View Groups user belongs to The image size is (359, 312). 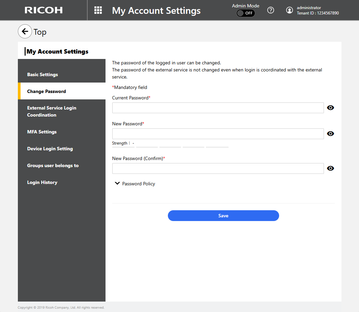53,165
